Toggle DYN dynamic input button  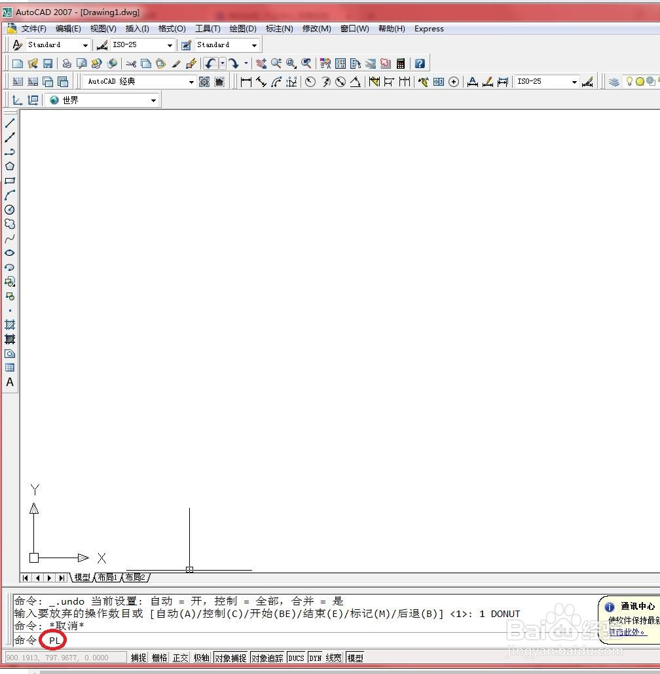point(315,658)
